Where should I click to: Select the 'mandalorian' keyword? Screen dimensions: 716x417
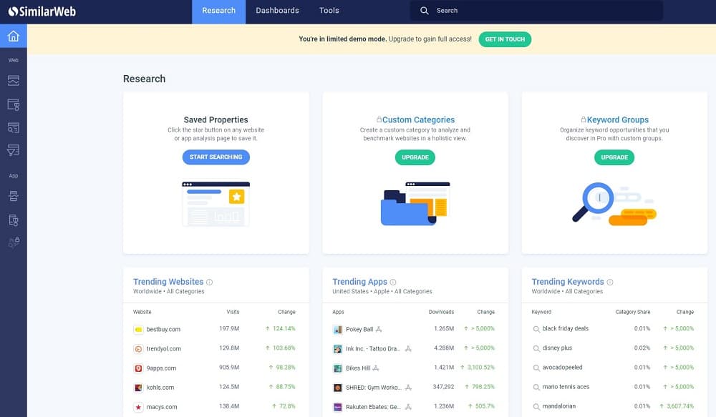tap(559, 406)
